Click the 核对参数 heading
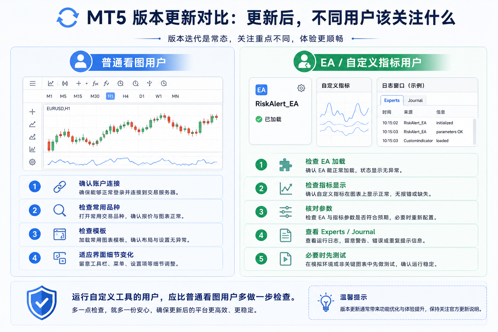 [319, 208]
